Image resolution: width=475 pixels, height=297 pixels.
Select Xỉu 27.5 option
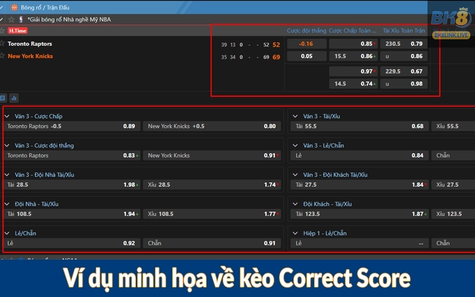click(453, 185)
